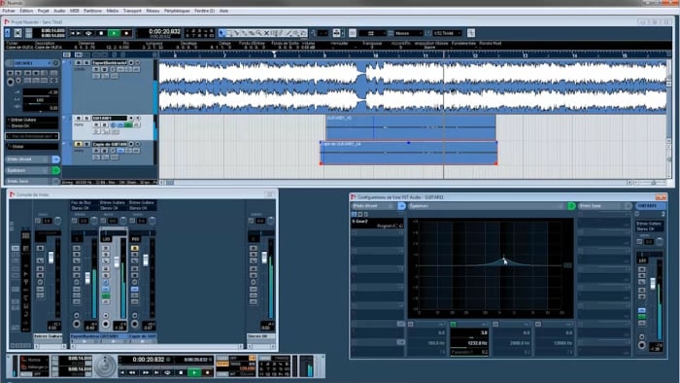This screenshot has height=383, width=680.
Task: Select the Zoom magnifier tool in toolbar
Action: tap(259, 33)
